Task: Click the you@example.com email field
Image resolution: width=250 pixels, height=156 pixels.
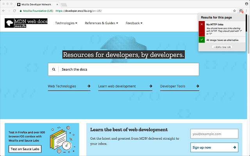Action: (214, 134)
